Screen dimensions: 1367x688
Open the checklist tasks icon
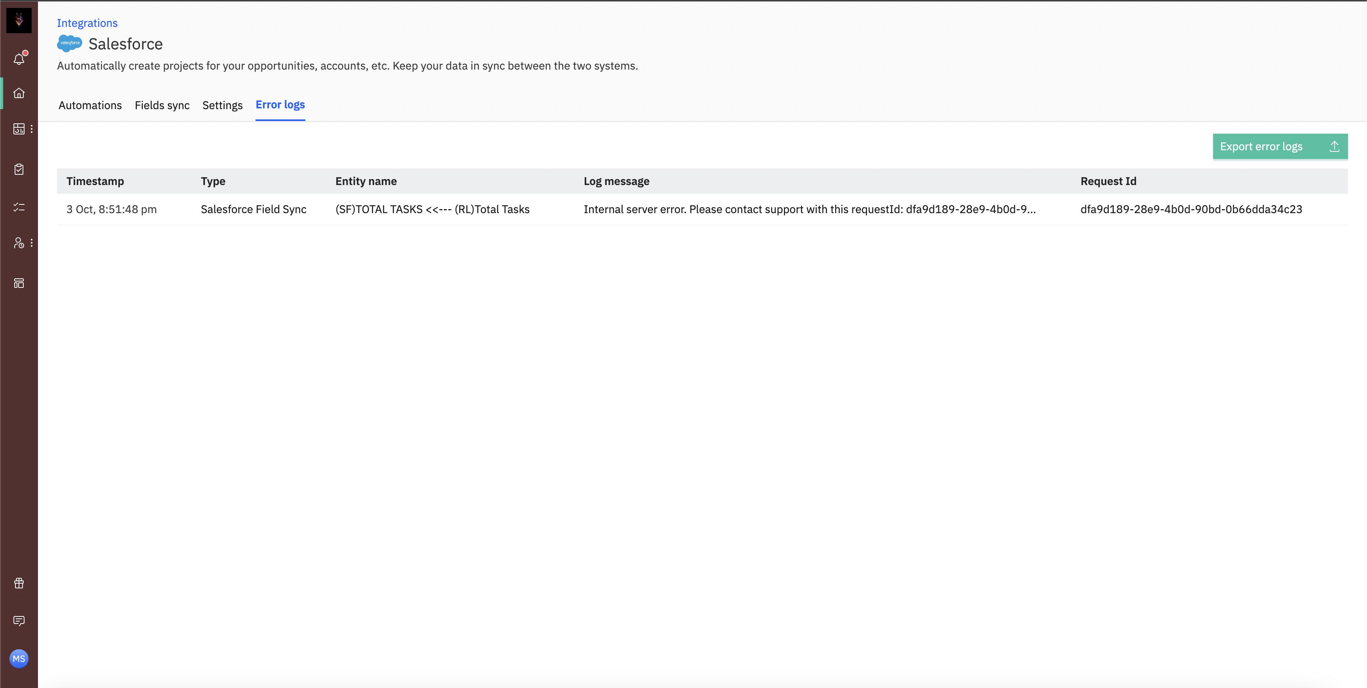coord(19,207)
